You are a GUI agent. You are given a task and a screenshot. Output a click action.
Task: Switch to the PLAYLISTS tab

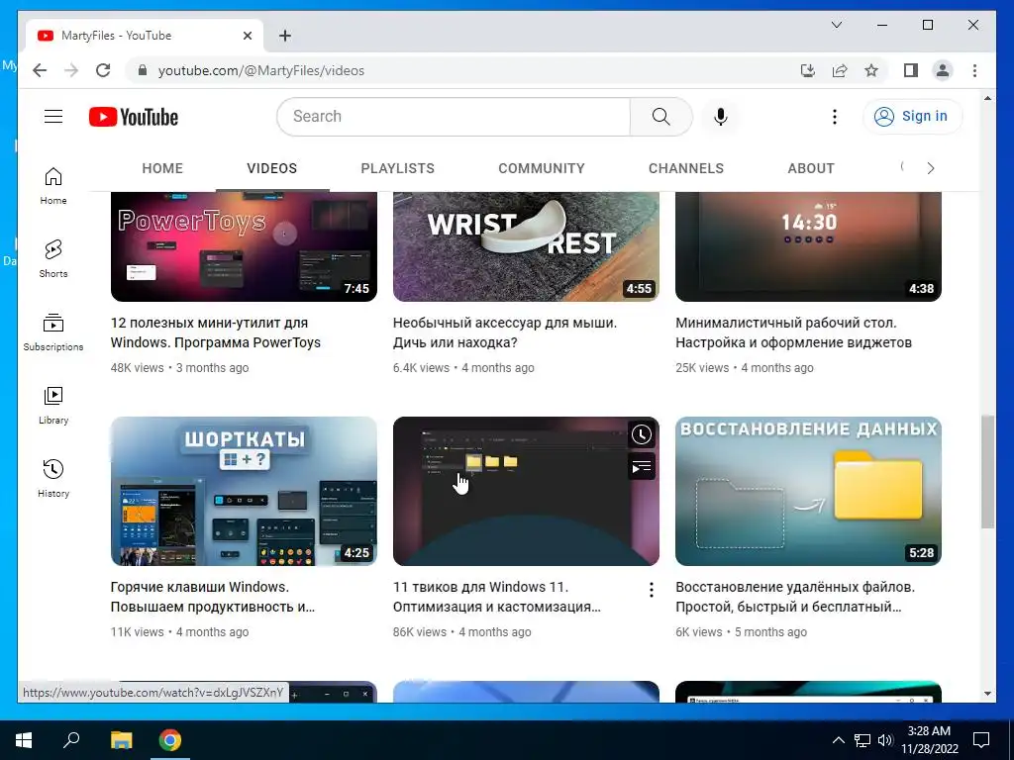[x=397, y=168]
